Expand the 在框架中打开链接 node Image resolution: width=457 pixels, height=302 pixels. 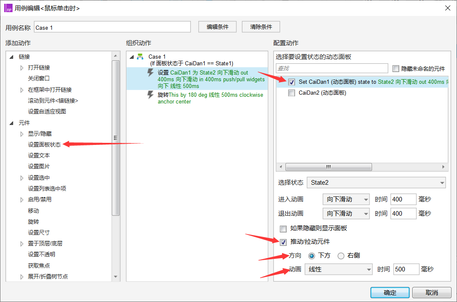tap(22, 90)
